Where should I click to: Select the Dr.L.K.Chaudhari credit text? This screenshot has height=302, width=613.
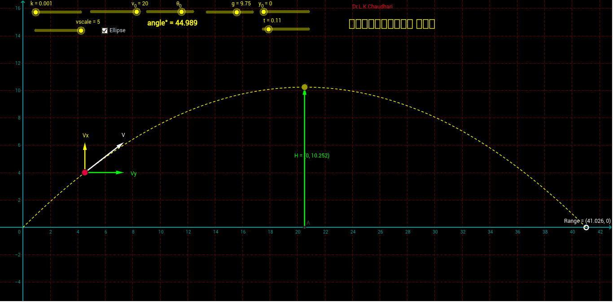(x=373, y=6)
